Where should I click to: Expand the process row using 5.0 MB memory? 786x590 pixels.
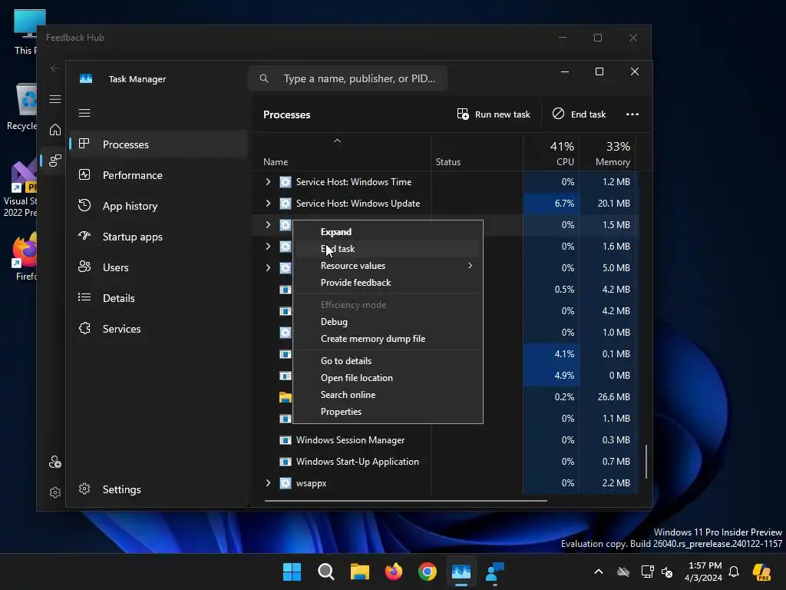[x=268, y=268]
